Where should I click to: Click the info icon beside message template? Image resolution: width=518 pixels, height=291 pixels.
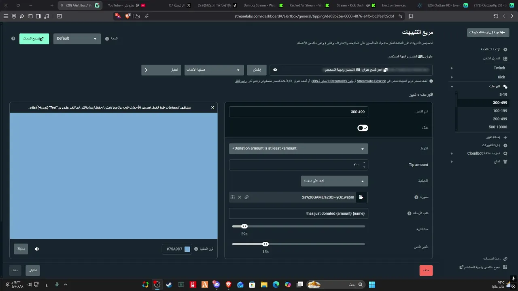point(409,213)
